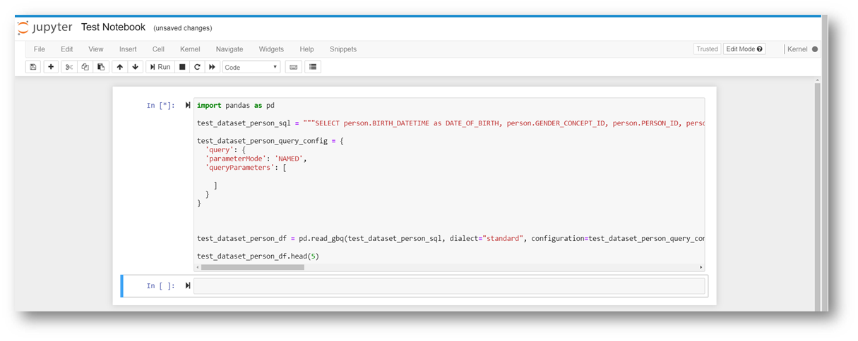
Task: Click the Trusted notebook indicator
Action: [x=707, y=49]
